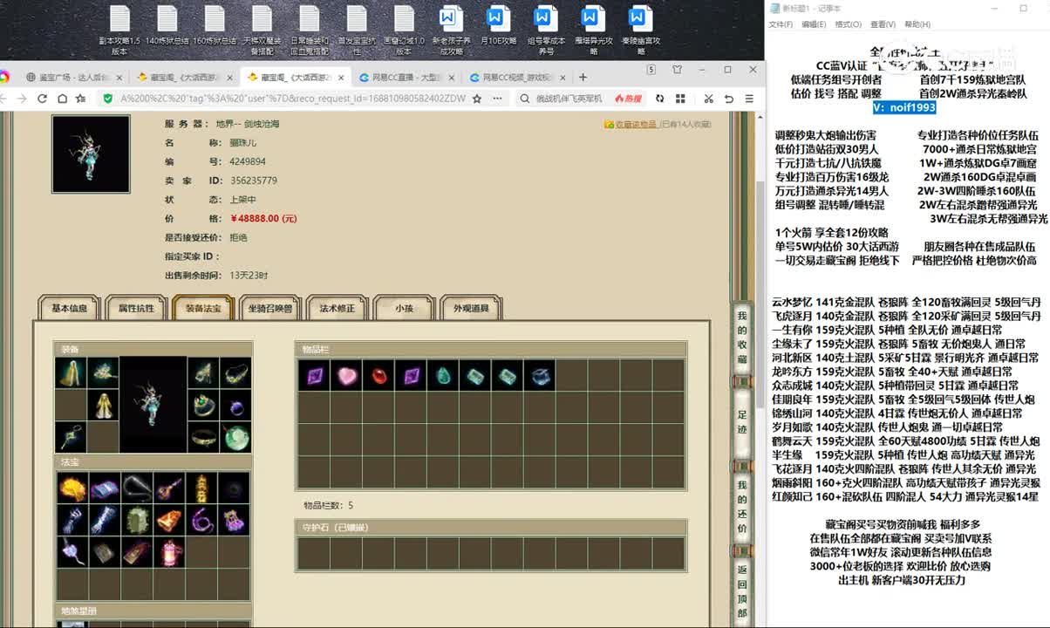Open Notepad 查看 menu

(883, 24)
